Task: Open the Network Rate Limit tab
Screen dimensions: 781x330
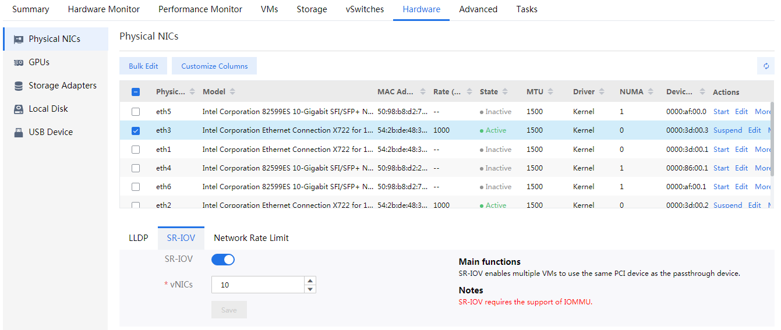Action: pyautogui.click(x=251, y=238)
